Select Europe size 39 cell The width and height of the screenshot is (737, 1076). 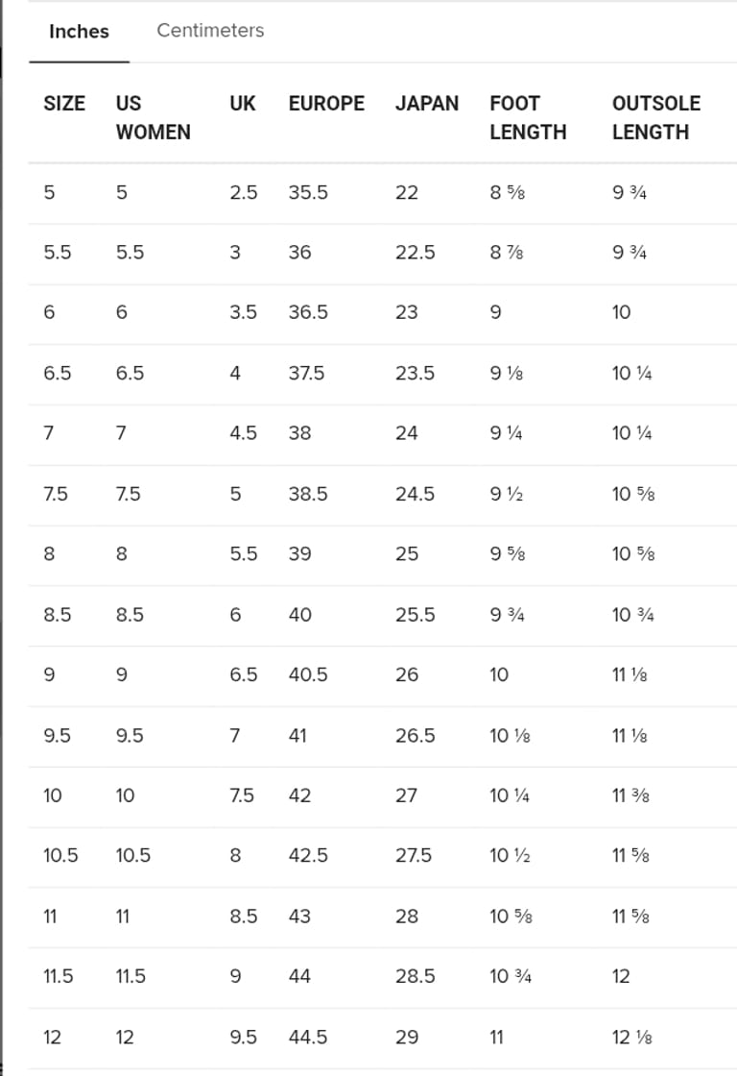point(299,554)
